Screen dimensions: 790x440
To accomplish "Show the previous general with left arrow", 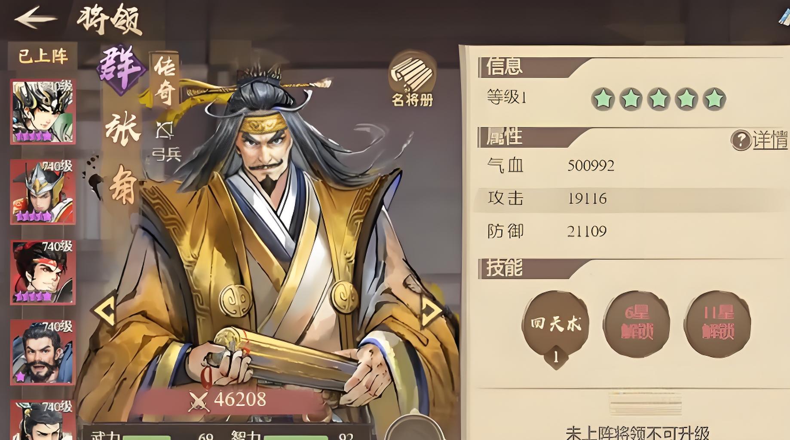I will tap(105, 309).
